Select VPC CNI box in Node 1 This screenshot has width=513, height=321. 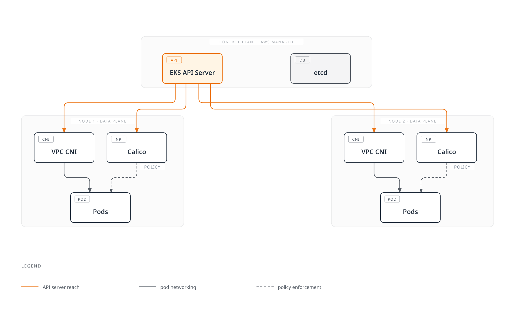pyautogui.click(x=64, y=148)
